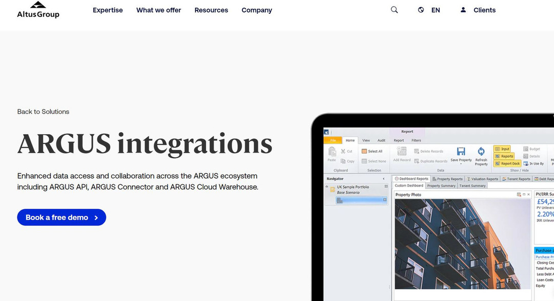Click the globe language icon

421,10
